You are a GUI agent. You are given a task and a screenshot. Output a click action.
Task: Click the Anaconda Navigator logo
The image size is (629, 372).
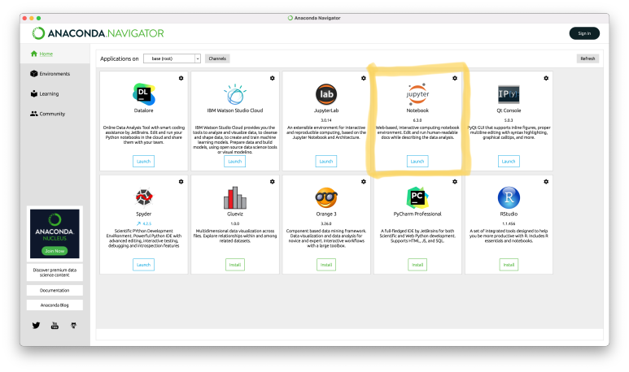tap(98, 33)
